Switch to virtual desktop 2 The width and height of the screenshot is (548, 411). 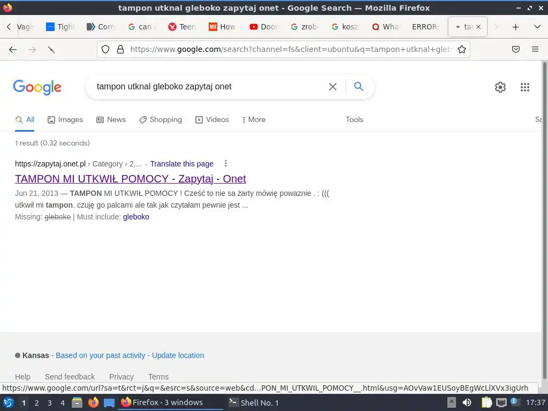click(x=37, y=403)
